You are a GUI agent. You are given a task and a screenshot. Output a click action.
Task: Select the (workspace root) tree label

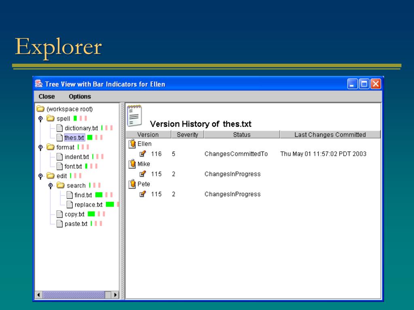(x=70, y=109)
